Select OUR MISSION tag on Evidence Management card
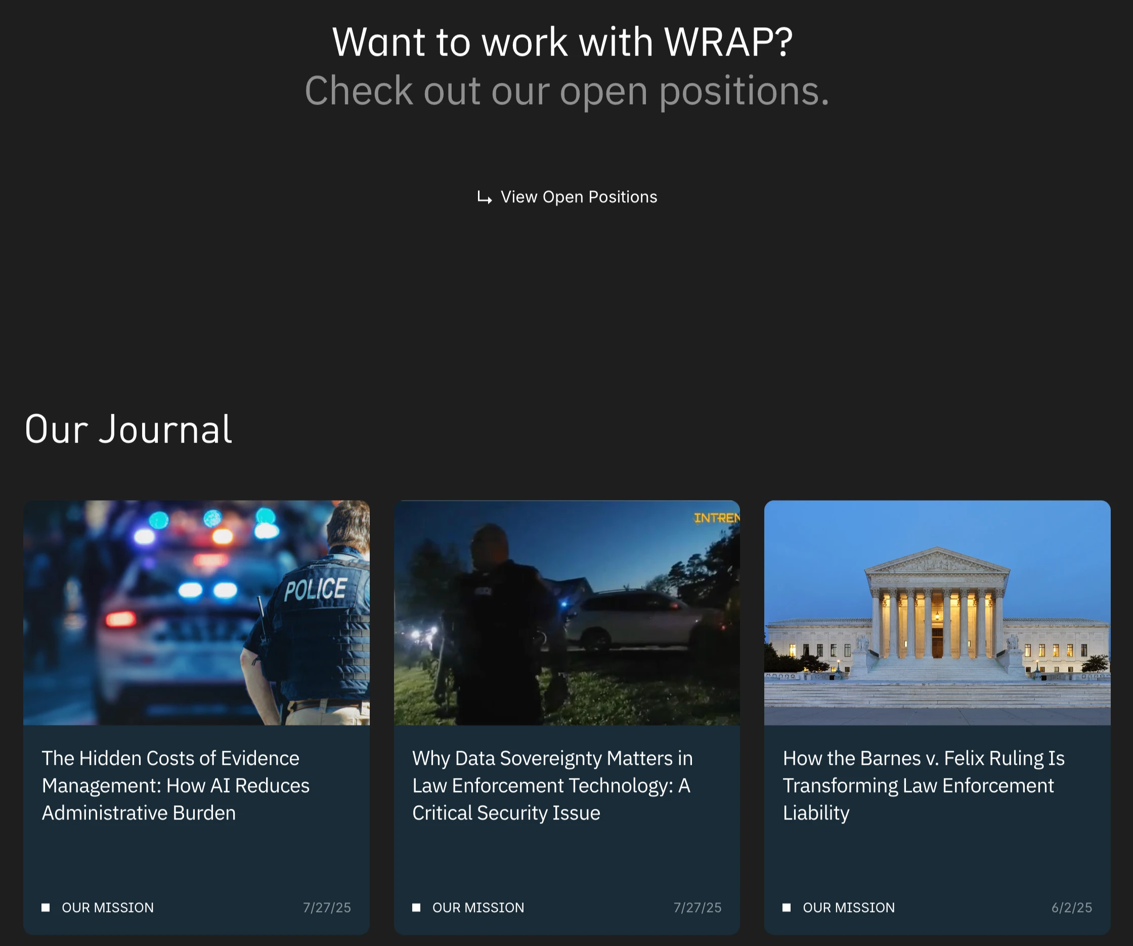Image resolution: width=1133 pixels, height=946 pixels. (108, 908)
